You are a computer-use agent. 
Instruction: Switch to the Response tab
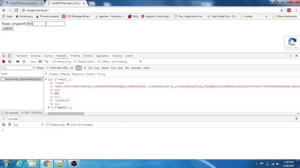point(78,74)
